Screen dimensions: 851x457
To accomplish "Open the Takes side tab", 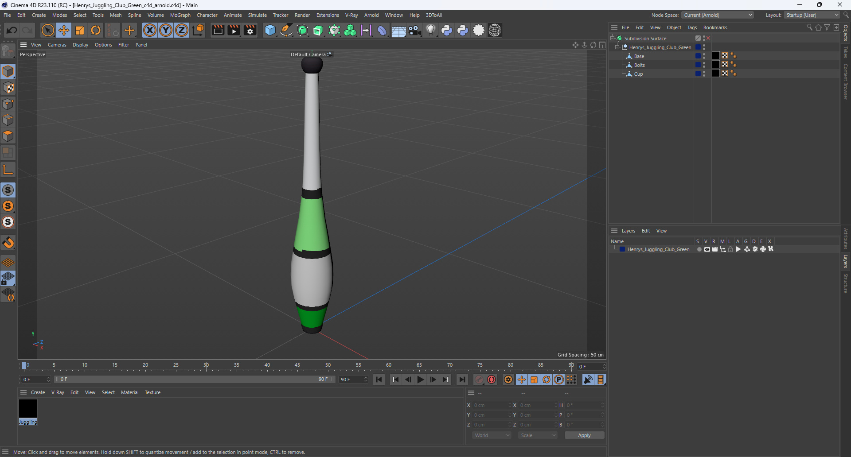I will 846,52.
